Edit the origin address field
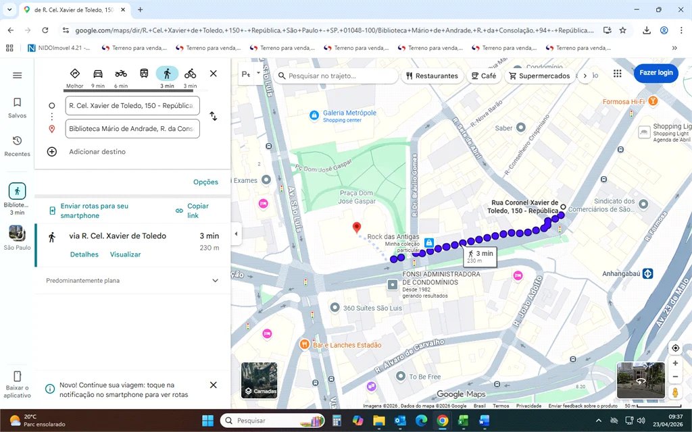Viewport: 692px width, 432px height. [x=132, y=106]
